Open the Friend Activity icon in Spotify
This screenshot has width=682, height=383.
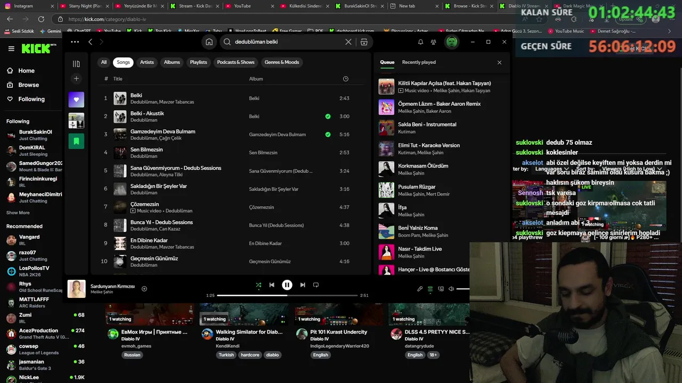(434, 42)
